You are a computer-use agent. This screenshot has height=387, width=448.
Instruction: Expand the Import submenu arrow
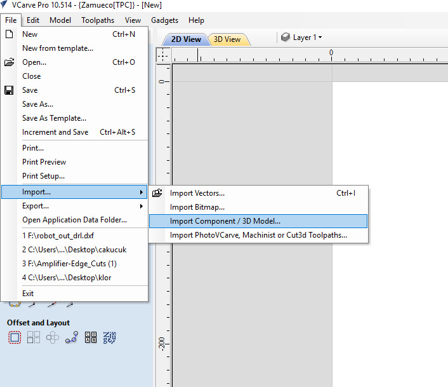(141, 192)
